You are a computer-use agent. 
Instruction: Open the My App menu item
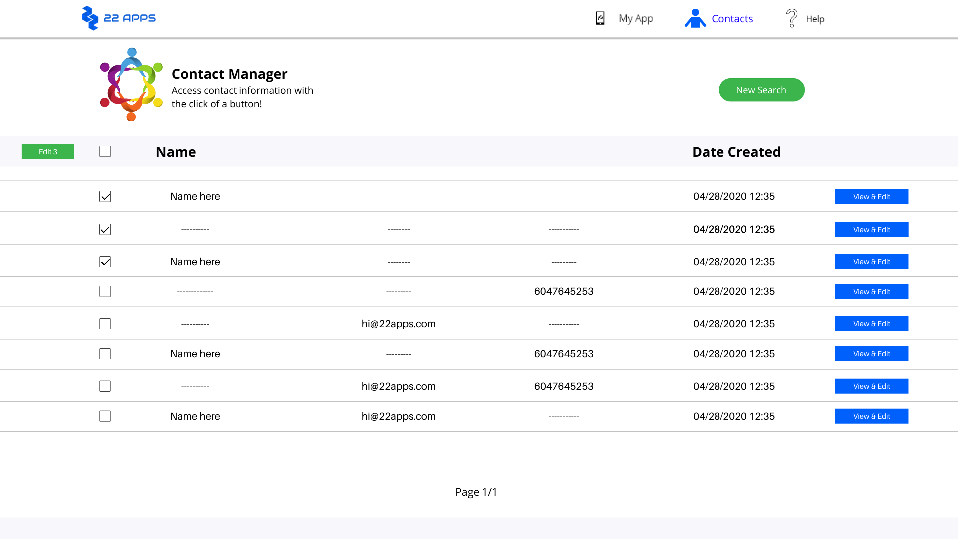[x=636, y=18]
